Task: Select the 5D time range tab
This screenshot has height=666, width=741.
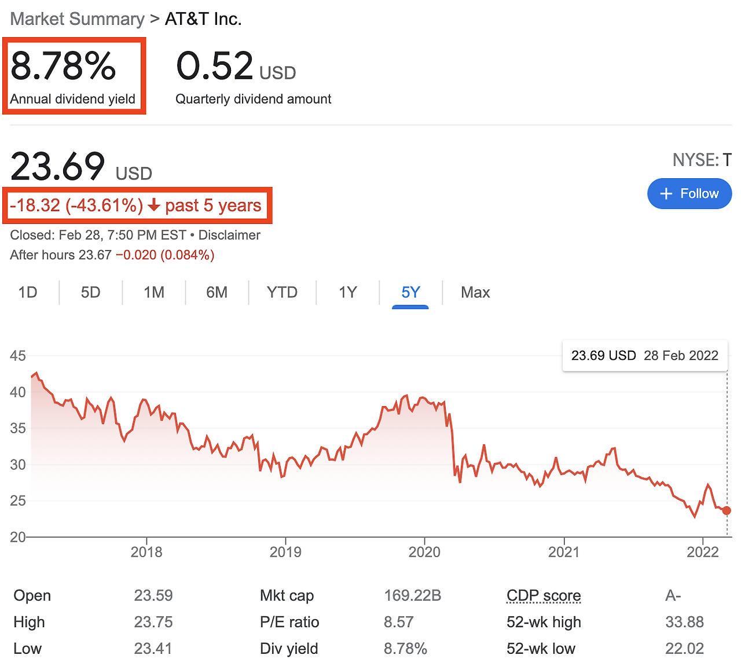Action: pos(91,292)
